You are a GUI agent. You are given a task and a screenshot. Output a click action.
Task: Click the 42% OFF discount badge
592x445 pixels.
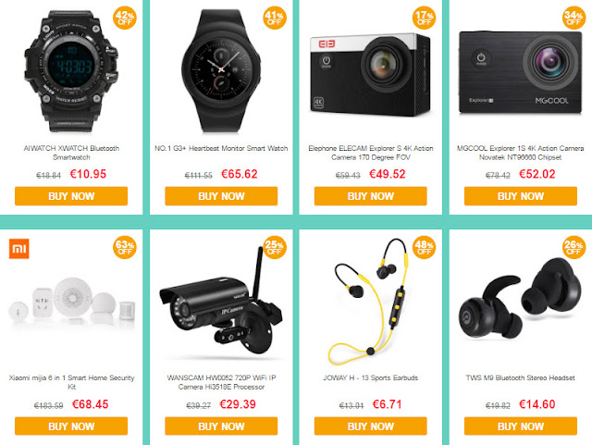(x=125, y=18)
